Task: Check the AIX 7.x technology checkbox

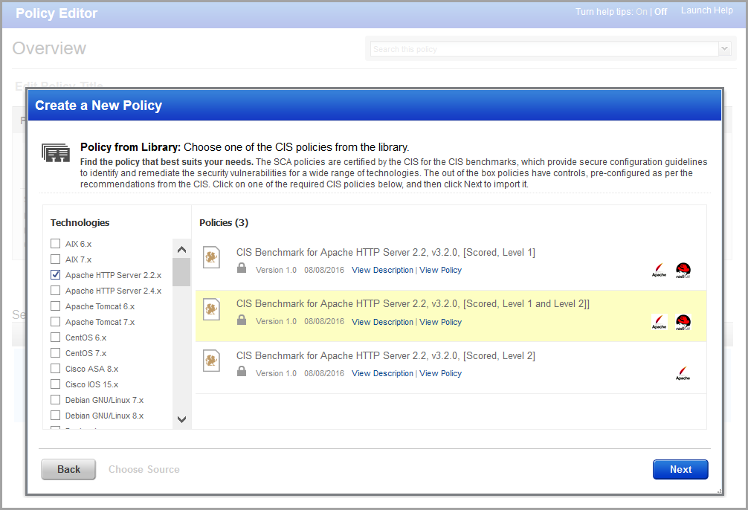Action: click(x=55, y=259)
